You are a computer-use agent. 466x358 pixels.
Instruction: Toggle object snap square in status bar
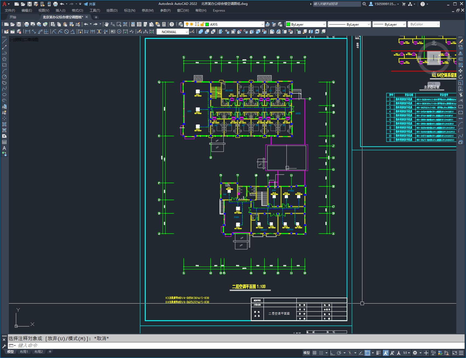[367, 353]
